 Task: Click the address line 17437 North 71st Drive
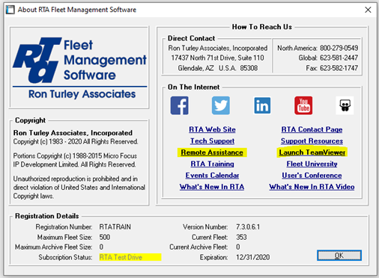[217, 58]
